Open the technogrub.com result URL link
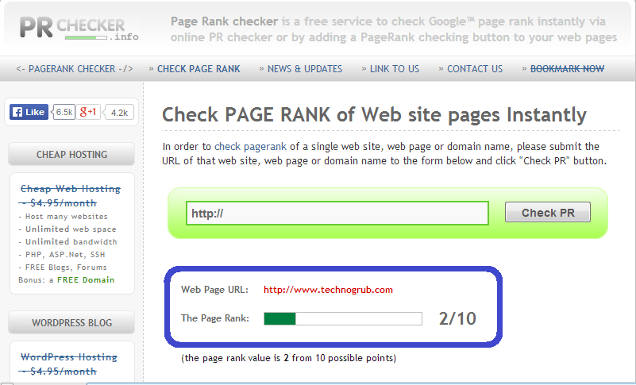 coord(328,290)
